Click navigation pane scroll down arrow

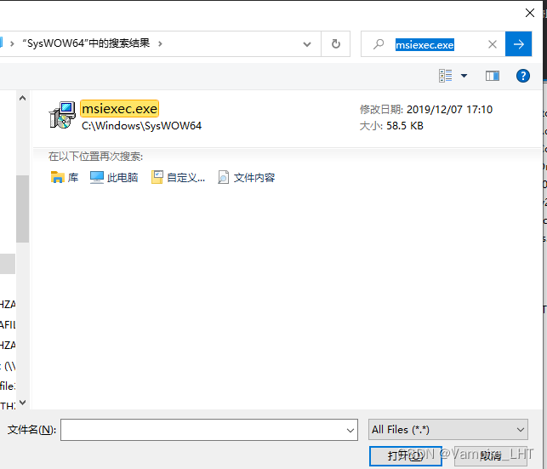click(x=23, y=403)
